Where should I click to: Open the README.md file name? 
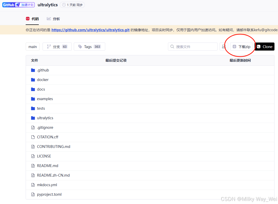48,166
